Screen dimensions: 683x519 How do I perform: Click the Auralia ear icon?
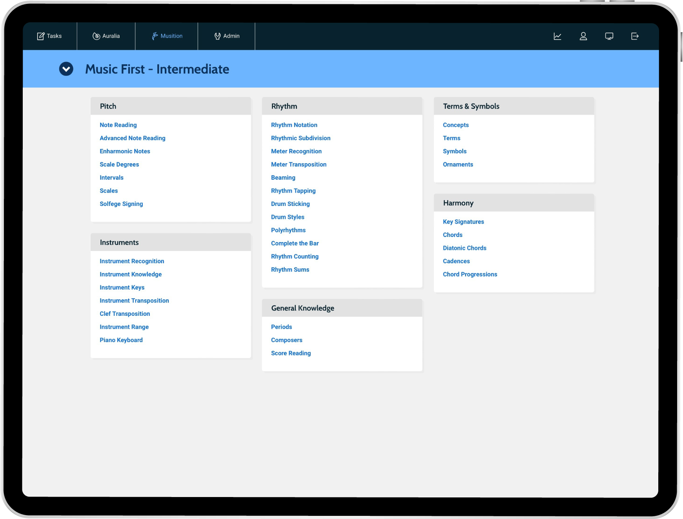pyautogui.click(x=96, y=36)
